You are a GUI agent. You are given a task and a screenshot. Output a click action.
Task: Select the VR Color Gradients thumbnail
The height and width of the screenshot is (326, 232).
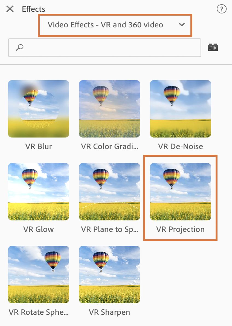point(110,109)
